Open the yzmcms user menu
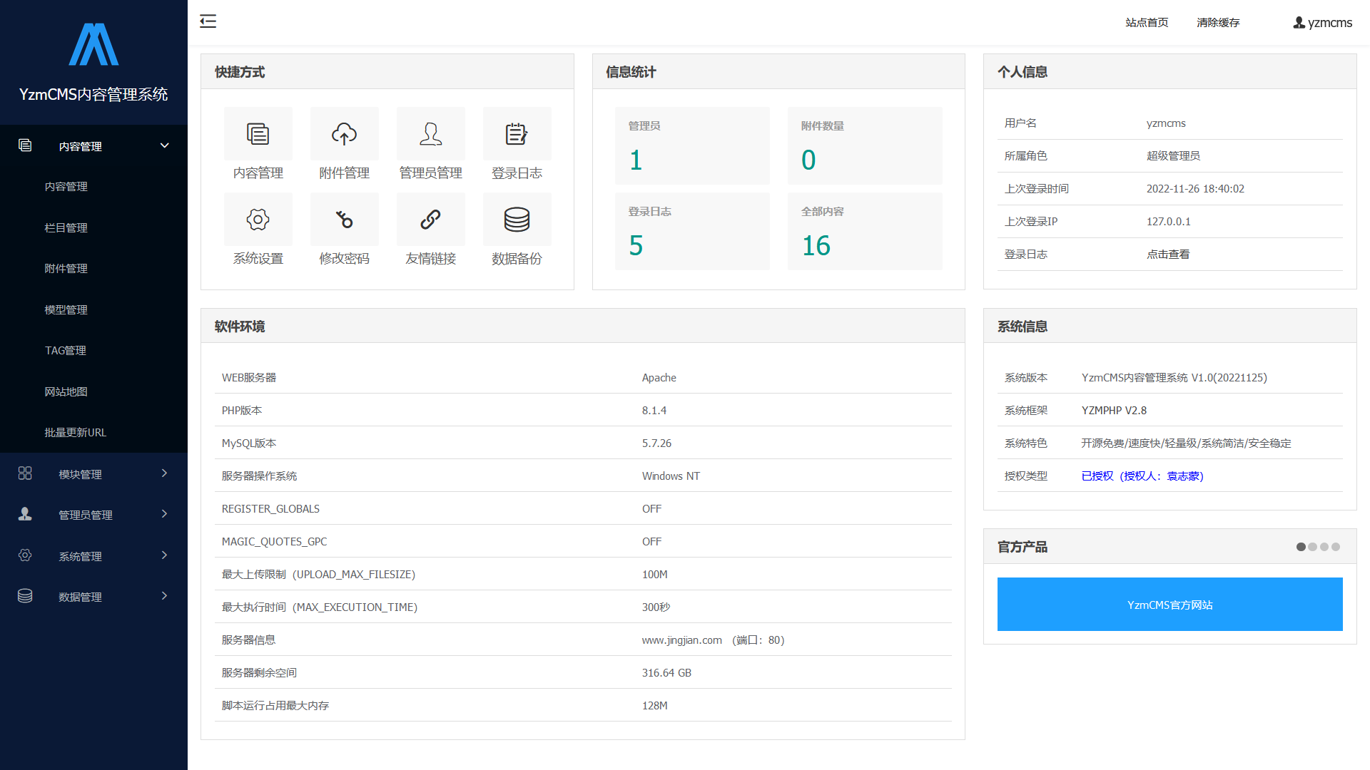Screen dimensions: 1370x770 [x=1322, y=23]
